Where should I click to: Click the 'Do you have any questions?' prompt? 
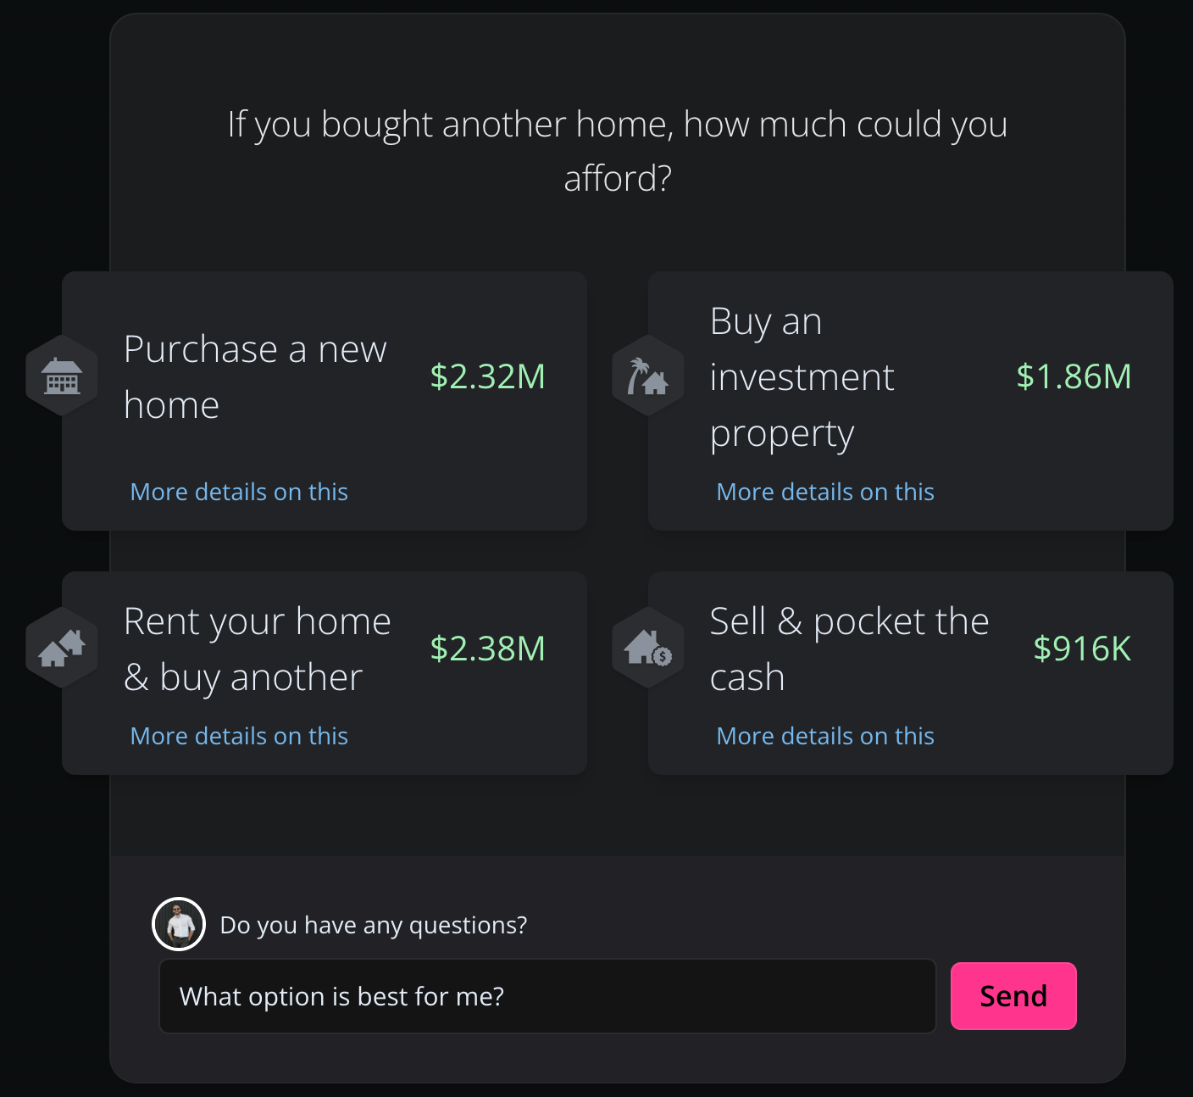[373, 925]
